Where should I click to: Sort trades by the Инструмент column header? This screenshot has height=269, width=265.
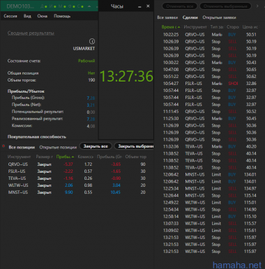pyautogui.click(x=195, y=27)
